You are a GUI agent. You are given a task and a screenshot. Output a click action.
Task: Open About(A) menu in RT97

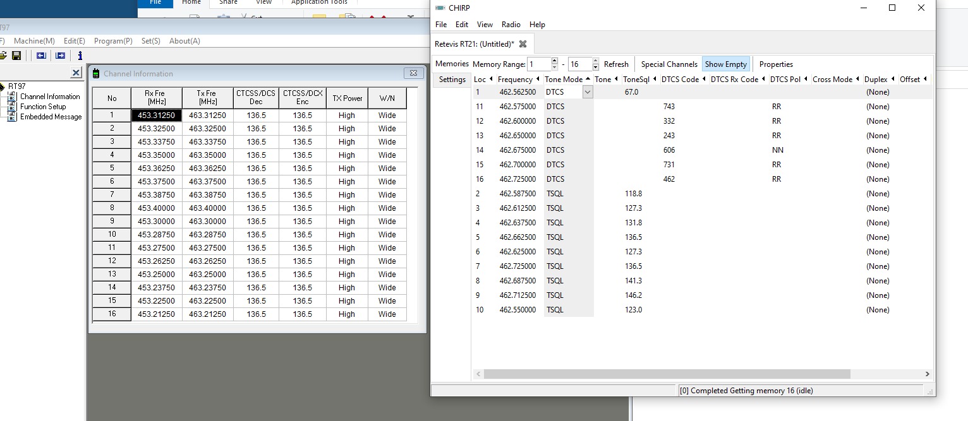[x=185, y=41]
